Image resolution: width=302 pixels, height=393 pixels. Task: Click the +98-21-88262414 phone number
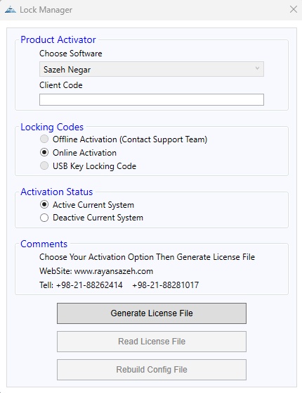(x=89, y=285)
